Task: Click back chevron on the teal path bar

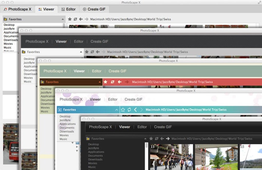Action: click(x=136, y=109)
